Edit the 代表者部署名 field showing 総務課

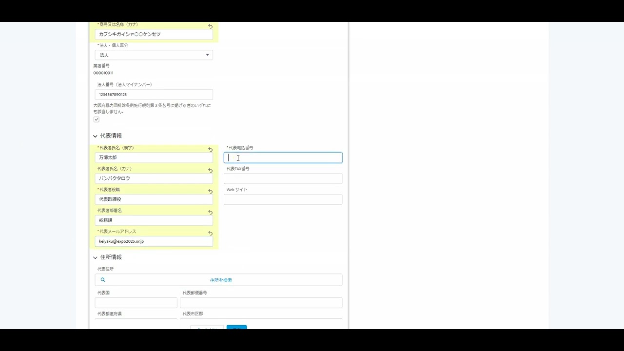[154, 220]
